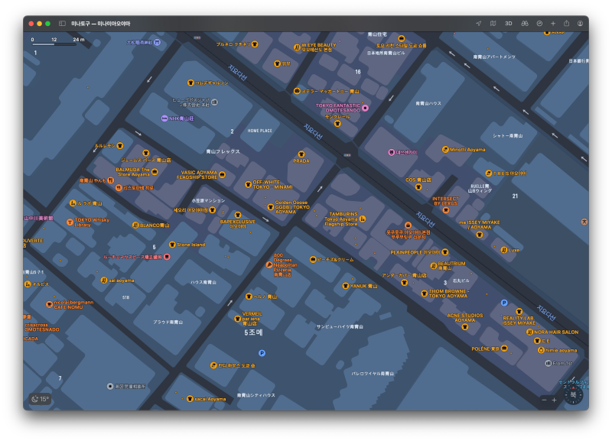Select BALMUDA The Store Aoyama marker

pyautogui.click(x=155, y=171)
